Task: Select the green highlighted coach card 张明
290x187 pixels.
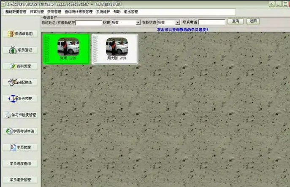Action: coord(68,49)
